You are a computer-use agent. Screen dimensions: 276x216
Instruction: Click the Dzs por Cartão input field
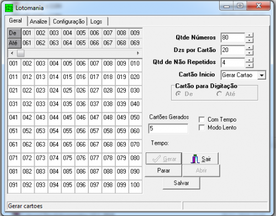coord(233,50)
